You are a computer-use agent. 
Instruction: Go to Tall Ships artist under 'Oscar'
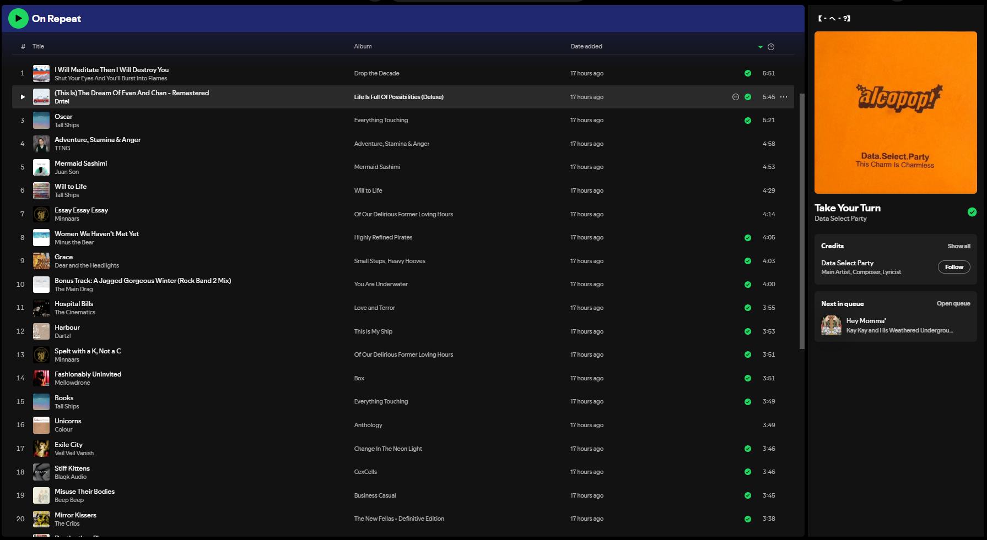[67, 126]
